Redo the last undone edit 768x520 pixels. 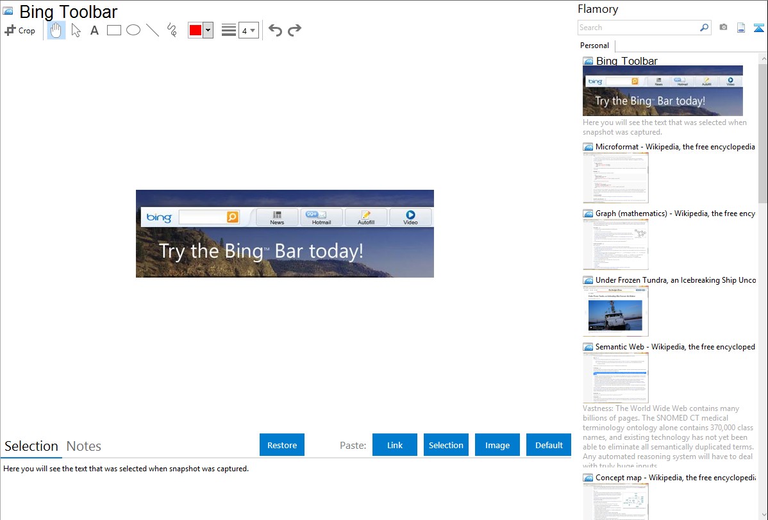click(x=294, y=30)
